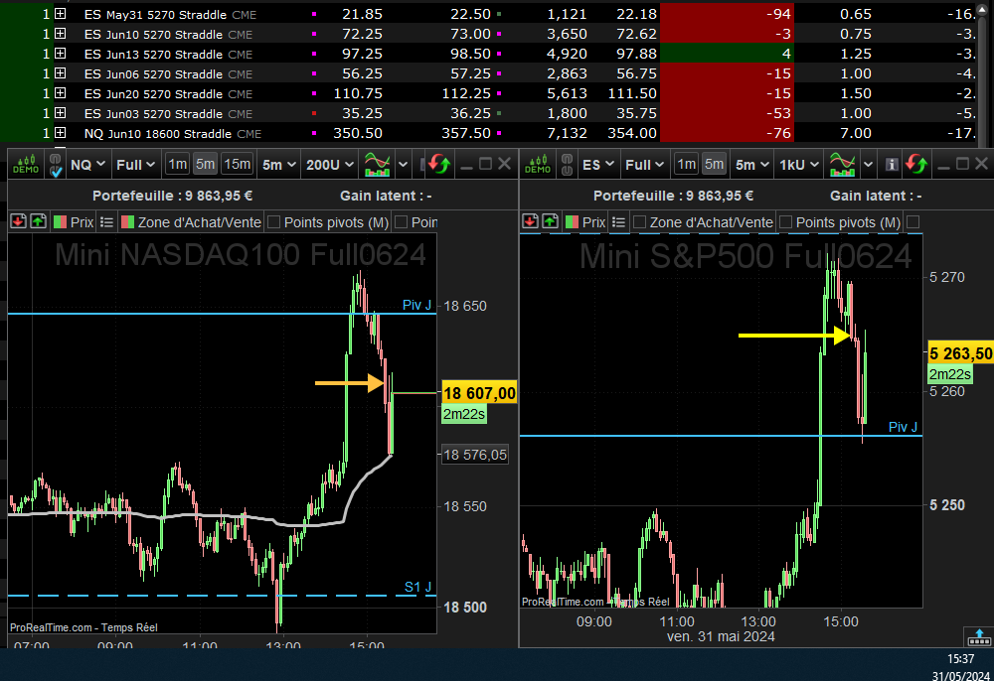Click red-green trade arrows icon in ES chart
Screen dimensions: 994x681
pyautogui.click(x=916, y=165)
